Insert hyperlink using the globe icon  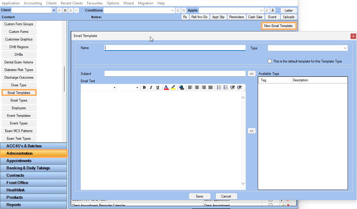(182, 87)
